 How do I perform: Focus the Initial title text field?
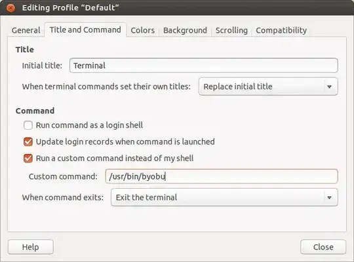204,65
